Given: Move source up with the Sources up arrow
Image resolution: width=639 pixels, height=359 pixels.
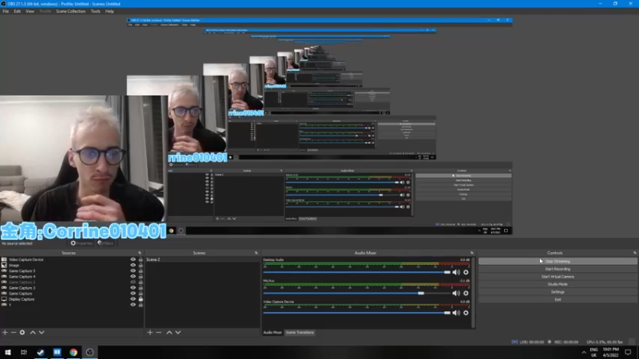Looking at the screenshot, I should 33,333.
